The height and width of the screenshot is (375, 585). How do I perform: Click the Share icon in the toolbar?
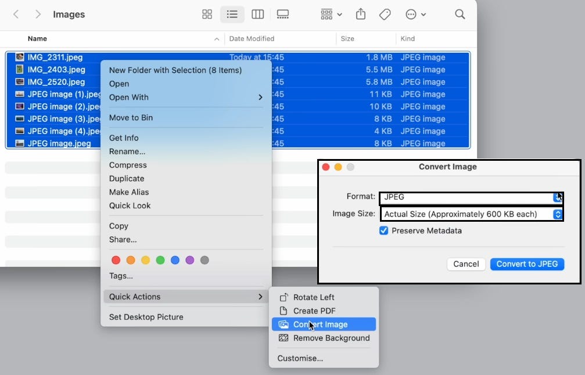pyautogui.click(x=360, y=14)
